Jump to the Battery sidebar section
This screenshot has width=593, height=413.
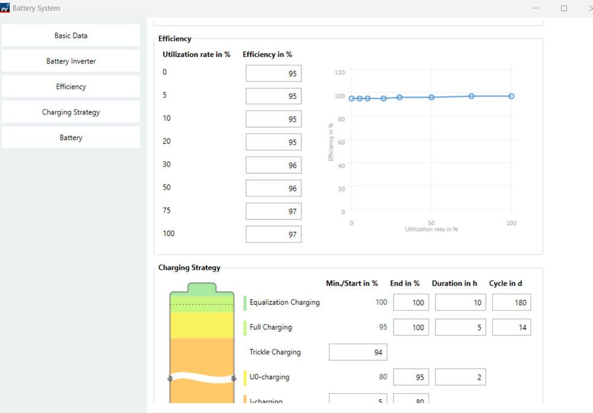pyautogui.click(x=71, y=138)
